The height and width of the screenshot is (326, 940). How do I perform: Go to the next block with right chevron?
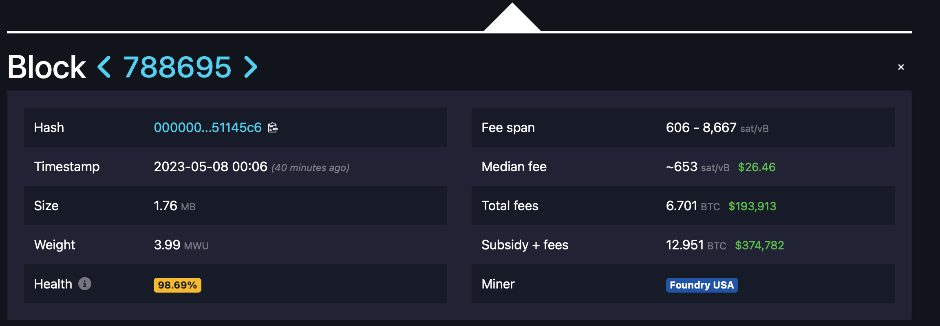pos(251,67)
